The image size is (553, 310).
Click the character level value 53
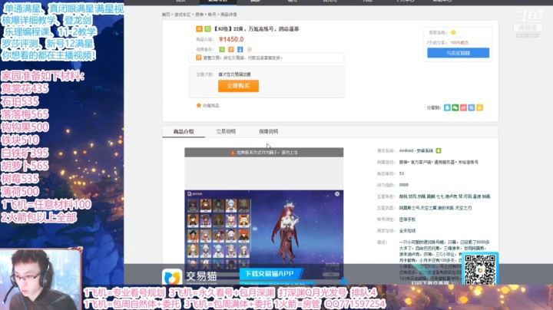[x=402, y=173]
